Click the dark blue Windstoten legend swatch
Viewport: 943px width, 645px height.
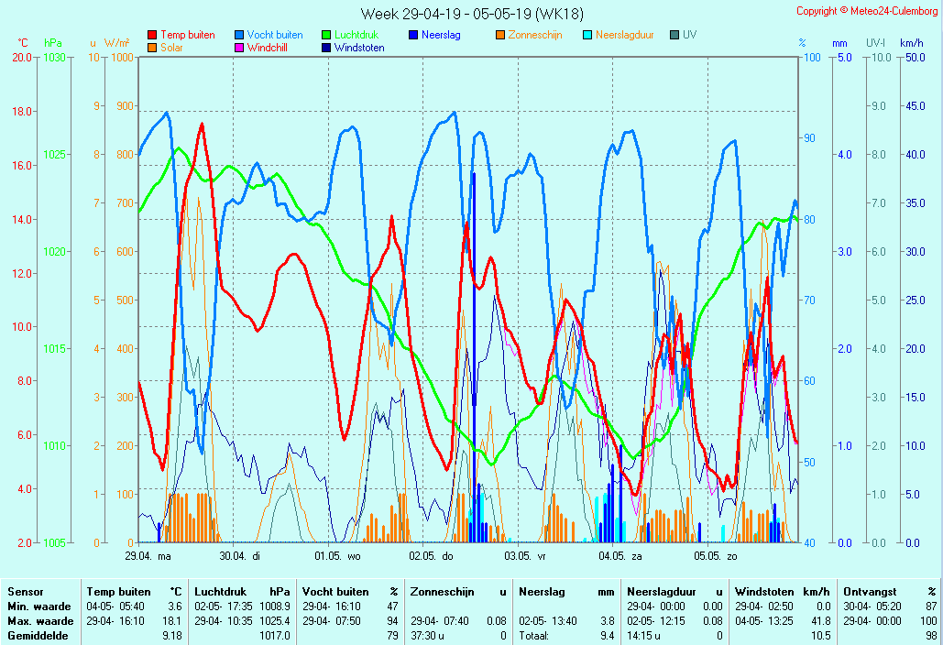(x=326, y=48)
